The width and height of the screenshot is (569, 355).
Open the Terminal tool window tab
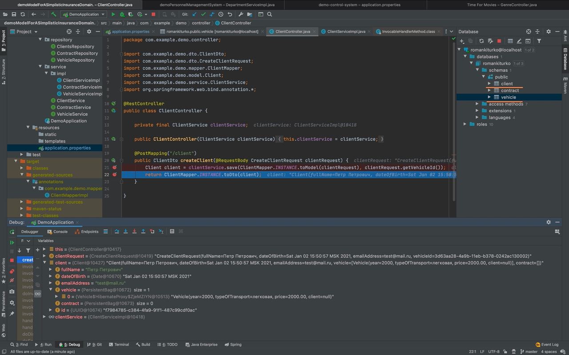(x=118, y=344)
